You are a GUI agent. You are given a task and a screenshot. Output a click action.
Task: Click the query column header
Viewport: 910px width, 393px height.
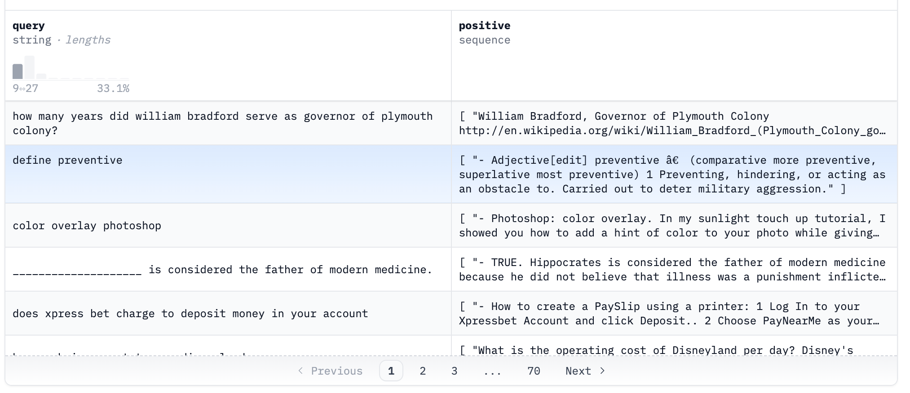(29, 26)
